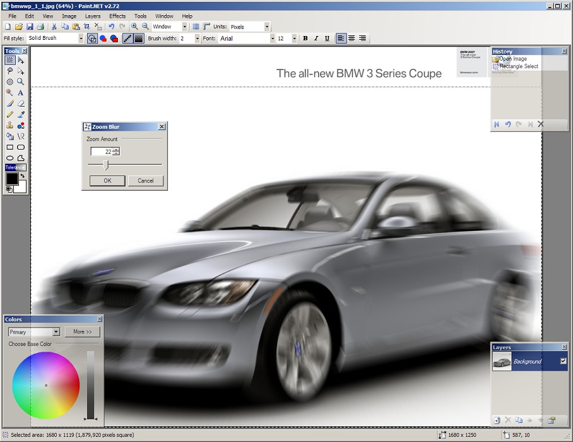Click the Zoom In toolbar icon
Screen dimensions: 573x442
(134, 27)
